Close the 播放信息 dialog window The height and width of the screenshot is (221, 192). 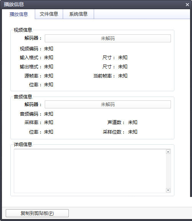[x=187, y=5]
